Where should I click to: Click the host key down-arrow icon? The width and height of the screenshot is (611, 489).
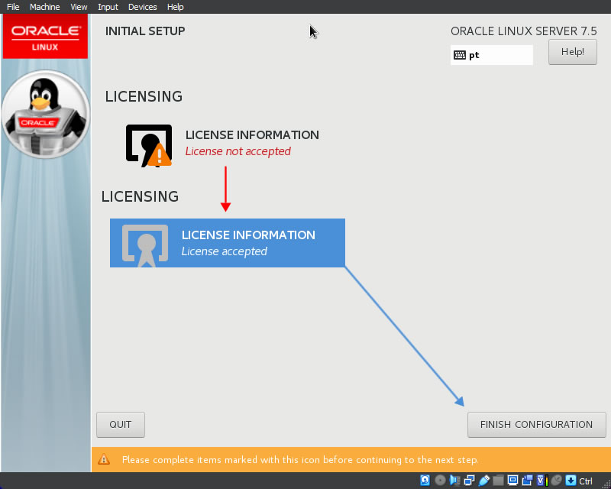(571, 481)
